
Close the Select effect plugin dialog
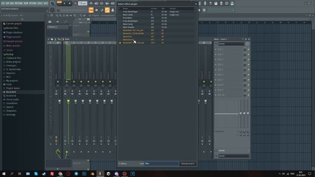pos(196,4)
